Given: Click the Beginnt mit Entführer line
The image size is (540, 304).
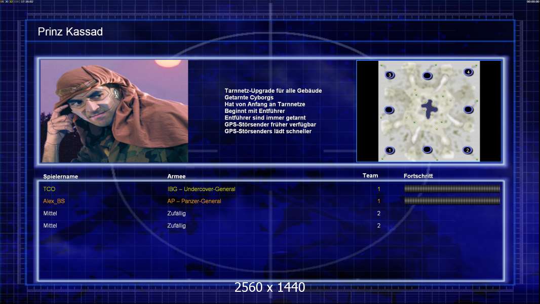Looking at the screenshot, I should 255,111.
